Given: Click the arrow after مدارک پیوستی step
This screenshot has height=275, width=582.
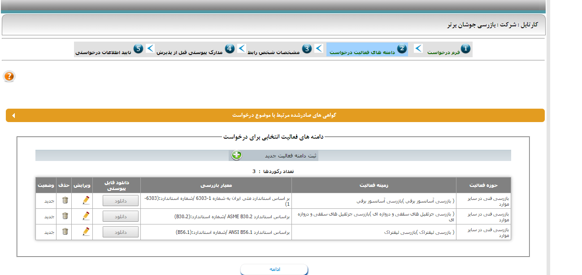Looking at the screenshot, I should 150,48.
